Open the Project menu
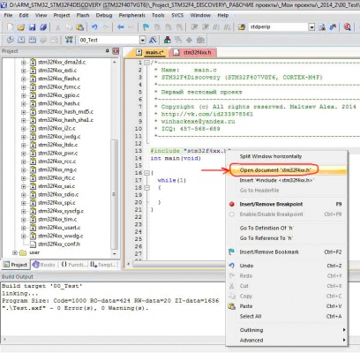Screen dimensions: 360x353 coord(62,15)
